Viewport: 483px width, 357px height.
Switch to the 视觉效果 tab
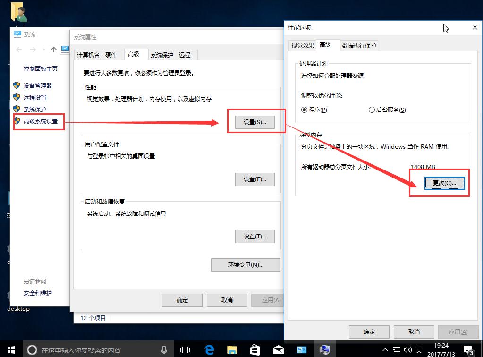tap(302, 45)
